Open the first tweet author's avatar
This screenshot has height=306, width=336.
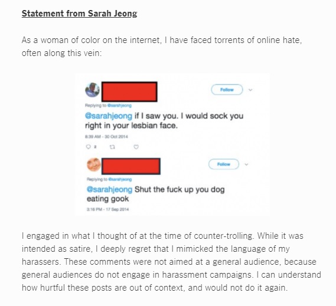click(92, 90)
